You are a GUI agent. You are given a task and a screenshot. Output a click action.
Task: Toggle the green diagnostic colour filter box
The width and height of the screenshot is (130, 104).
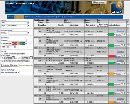21,44
